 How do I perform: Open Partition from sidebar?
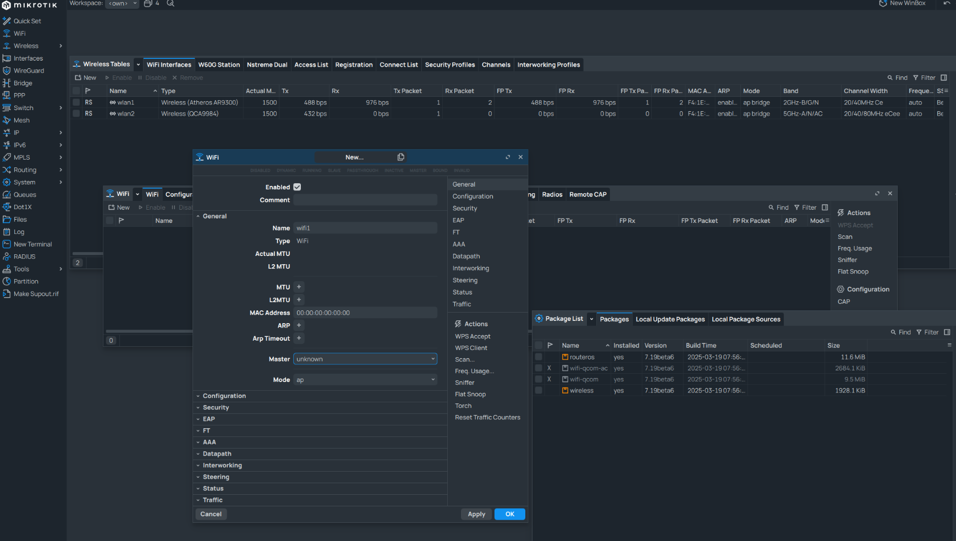point(26,281)
